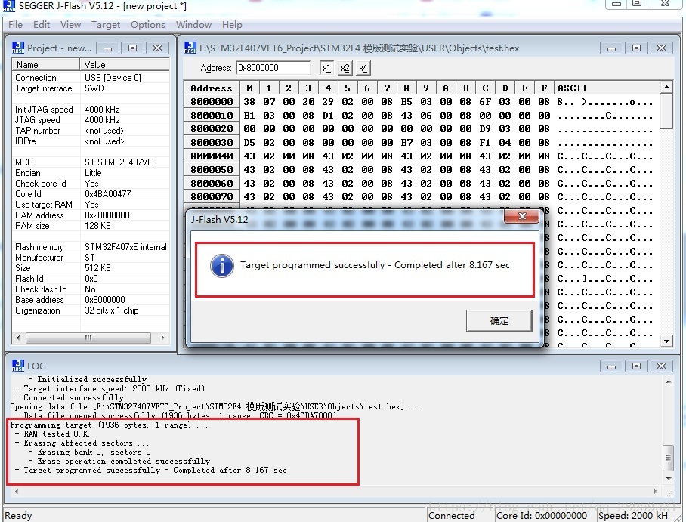Viewport: 686px width, 522px height.
Task: Click address row 8000000 in hex view
Action: tap(212, 101)
